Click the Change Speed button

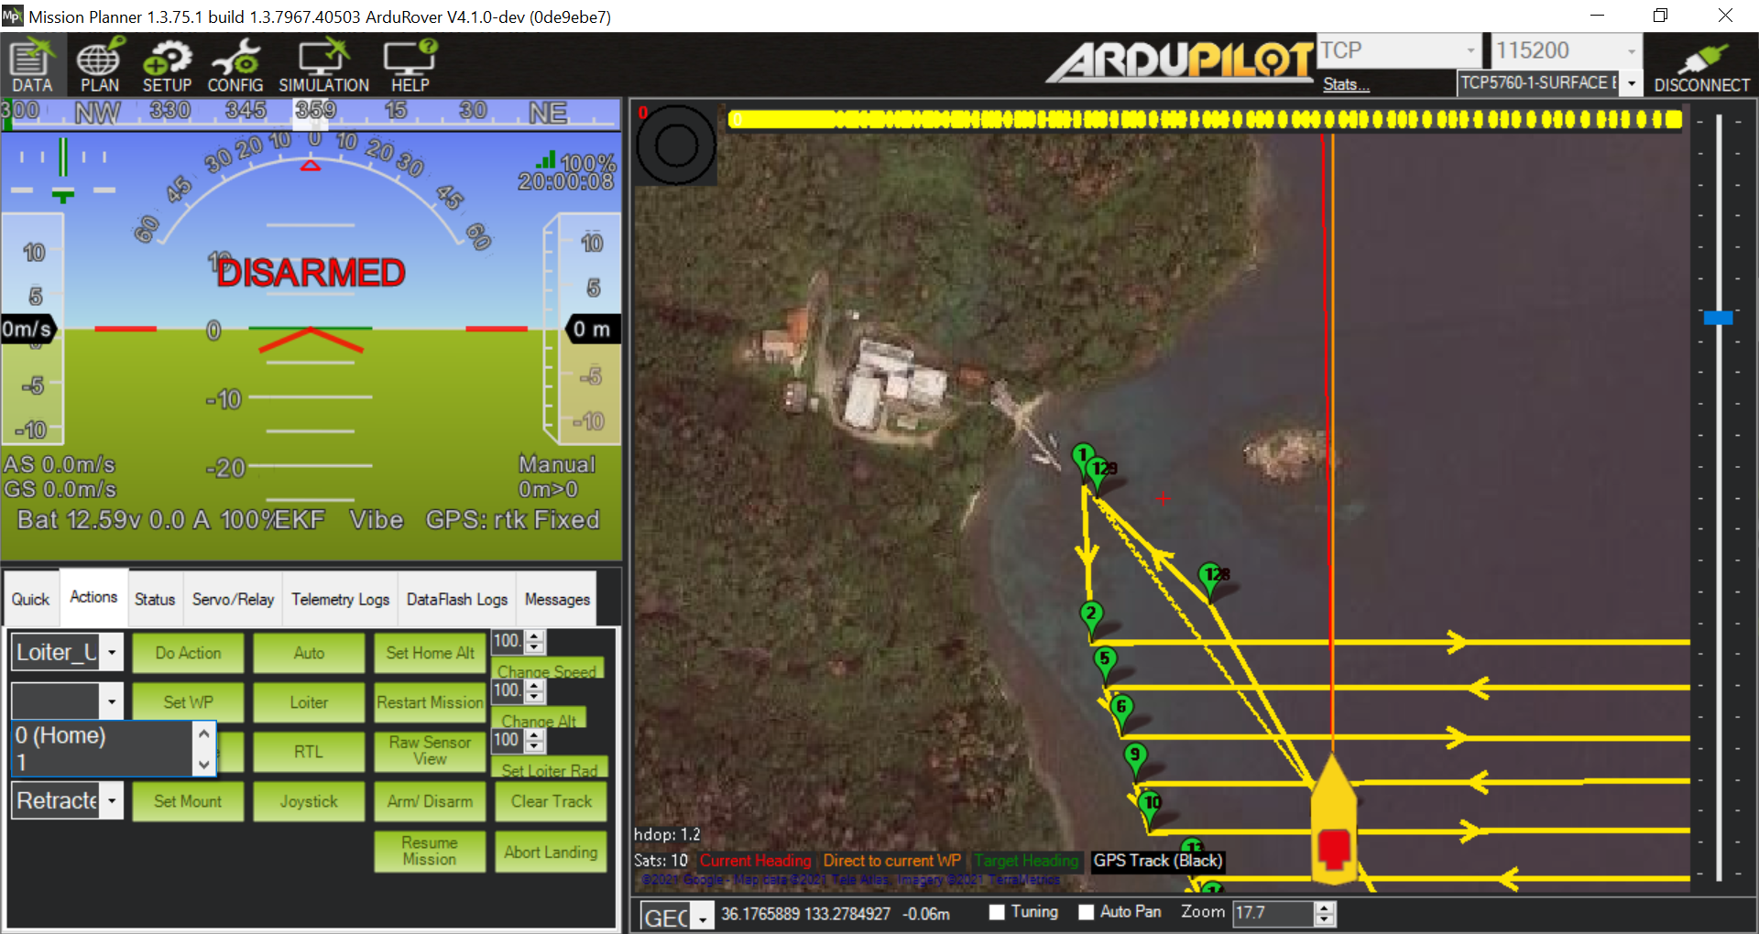[547, 668]
